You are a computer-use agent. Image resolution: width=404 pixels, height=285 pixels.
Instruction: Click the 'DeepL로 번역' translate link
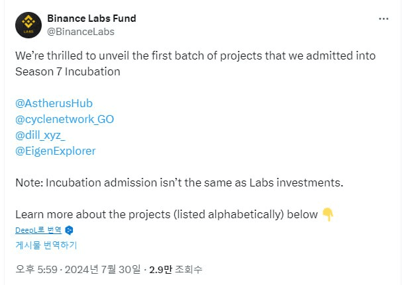pyautogui.click(x=38, y=230)
